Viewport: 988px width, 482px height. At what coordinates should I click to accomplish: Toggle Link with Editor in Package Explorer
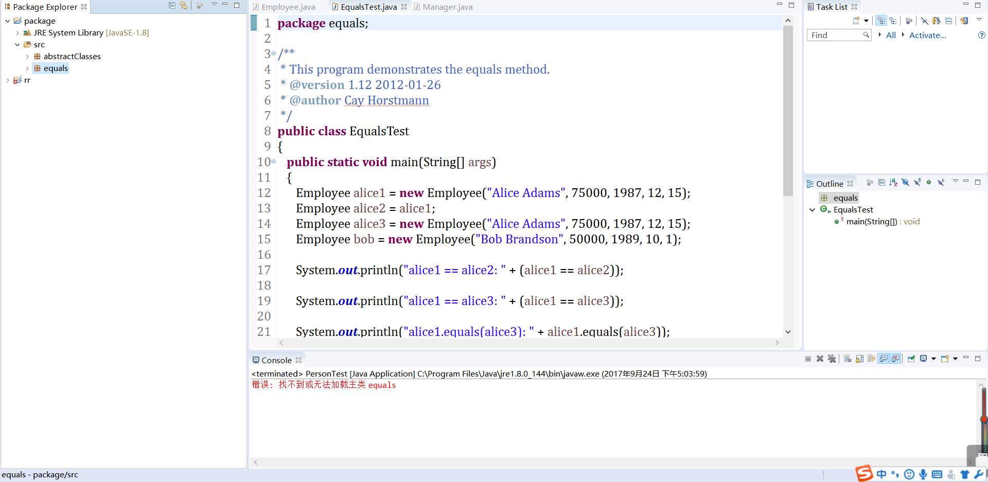coord(183,5)
